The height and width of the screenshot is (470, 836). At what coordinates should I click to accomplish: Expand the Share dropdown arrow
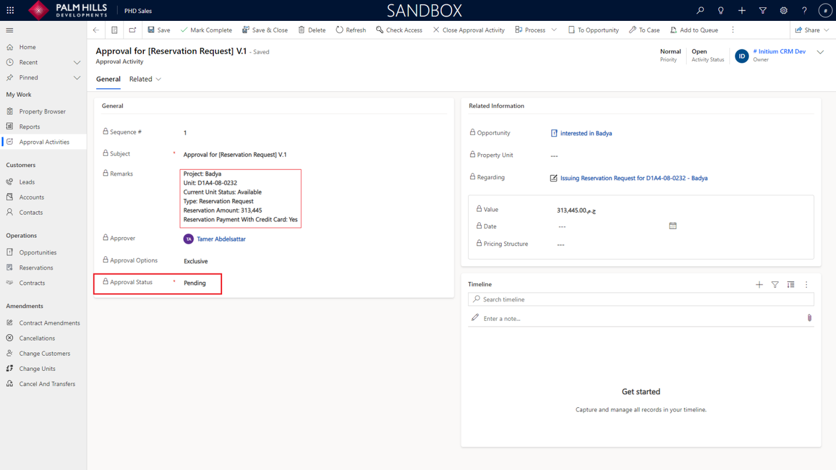click(x=826, y=30)
